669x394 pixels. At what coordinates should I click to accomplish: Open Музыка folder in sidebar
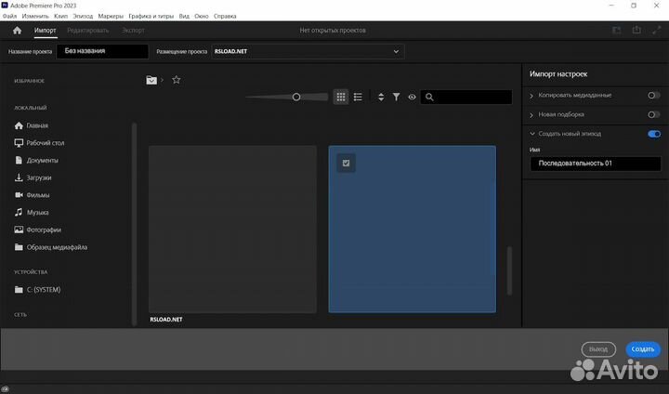pyautogui.click(x=32, y=212)
